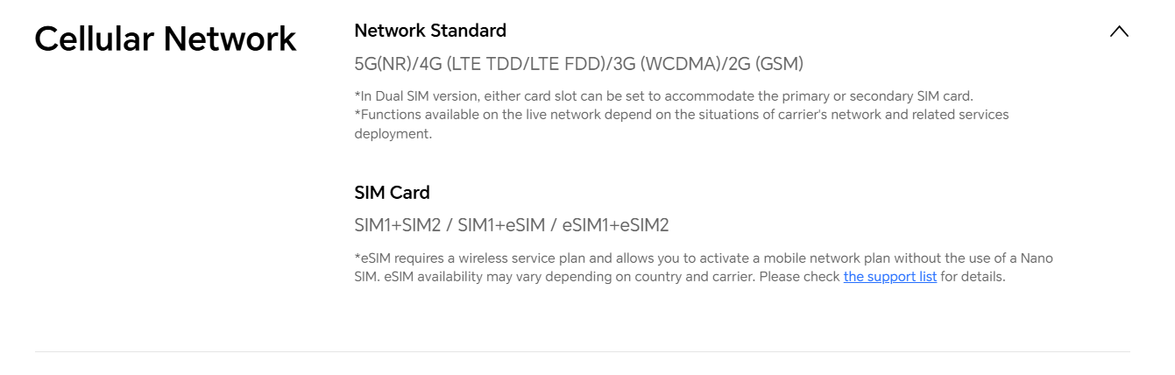Click the SIM Card subheading

coord(392,193)
